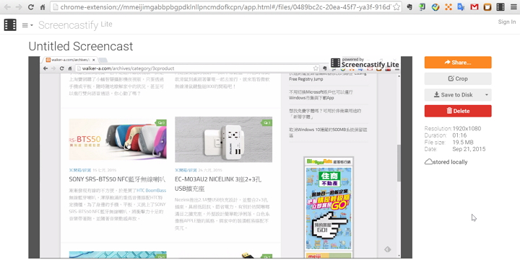Click the orange square extension icon
This screenshot has height=275, width=520.
pyautogui.click(x=487, y=7)
